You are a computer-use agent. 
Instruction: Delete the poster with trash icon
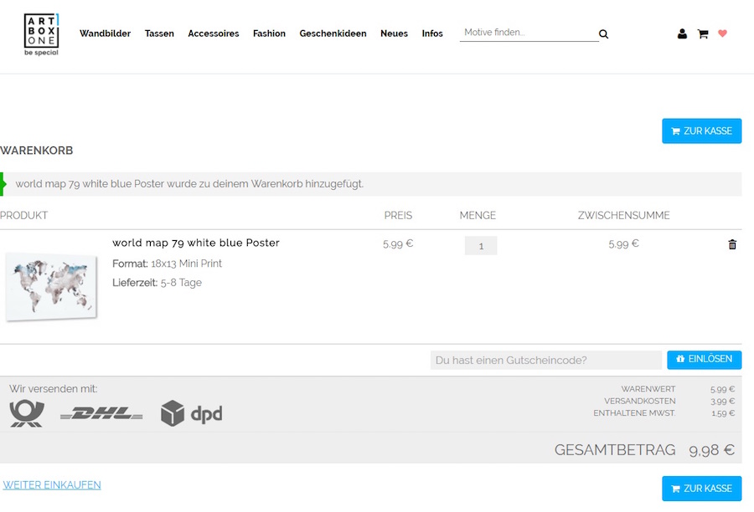[x=732, y=244]
